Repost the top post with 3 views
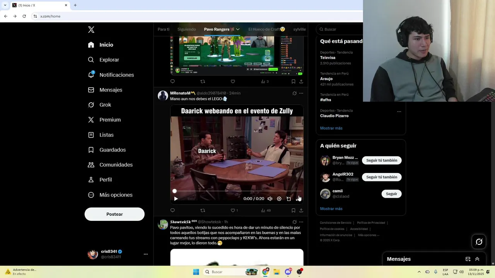 pyautogui.click(x=203, y=81)
